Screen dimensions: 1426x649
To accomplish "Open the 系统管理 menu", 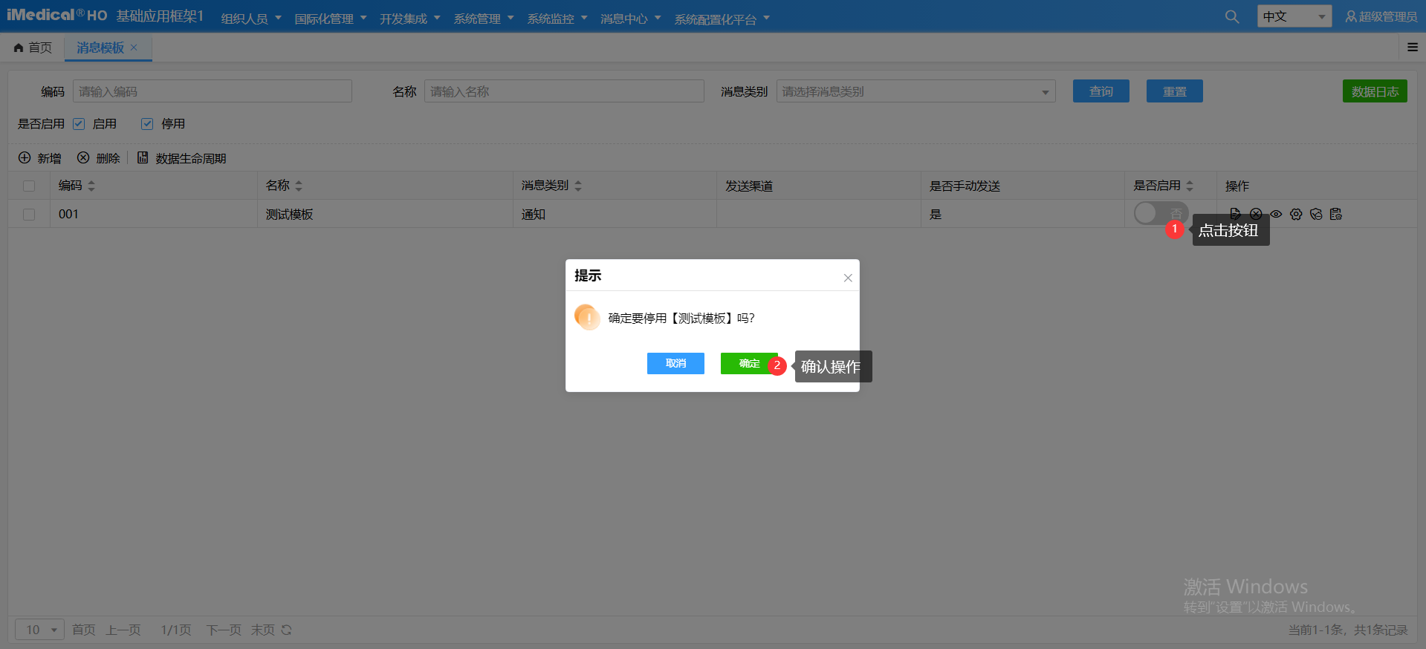I will coord(483,19).
